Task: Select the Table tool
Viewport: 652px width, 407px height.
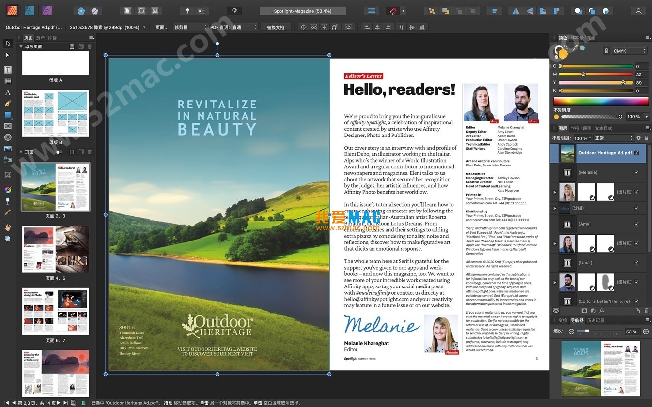Action: 8,81
